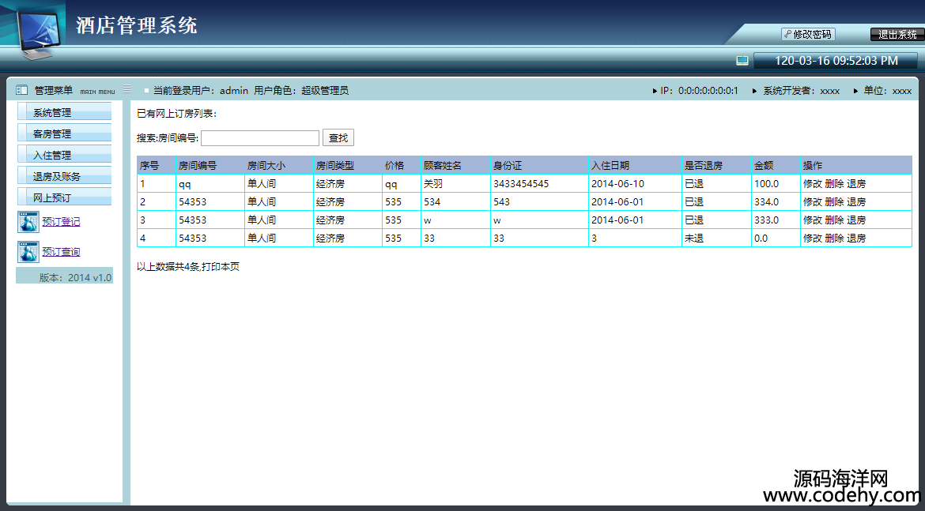Click the 管理菜单 panel icon
Screen dimensions: 925x511
(x=22, y=91)
